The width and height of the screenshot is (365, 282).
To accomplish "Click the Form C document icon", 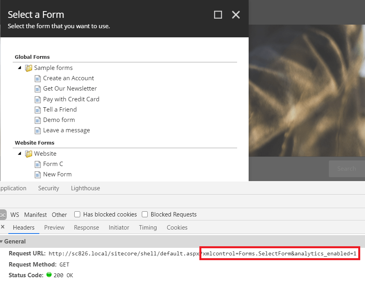I will (38, 164).
